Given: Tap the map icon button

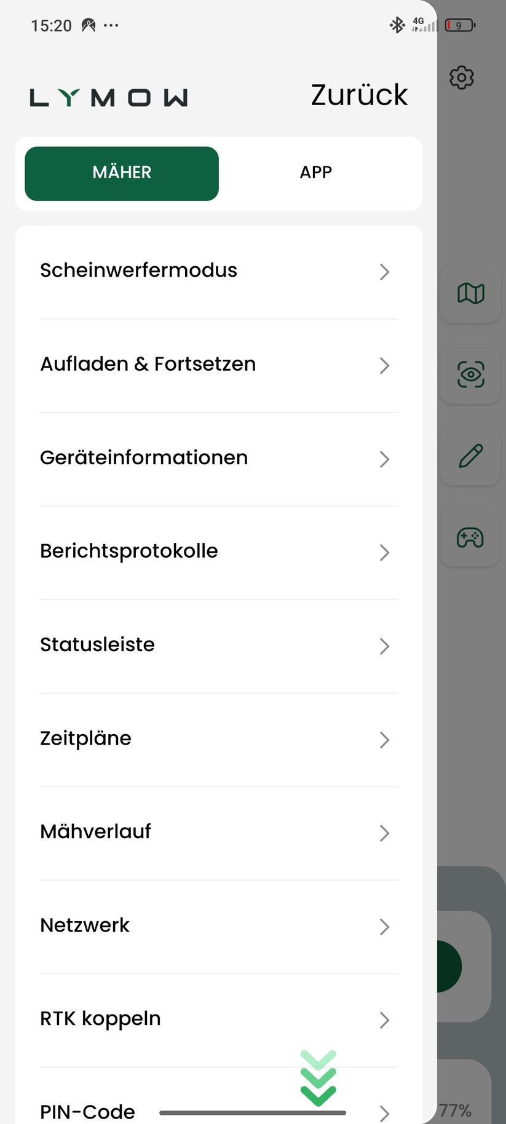Looking at the screenshot, I should (x=470, y=293).
